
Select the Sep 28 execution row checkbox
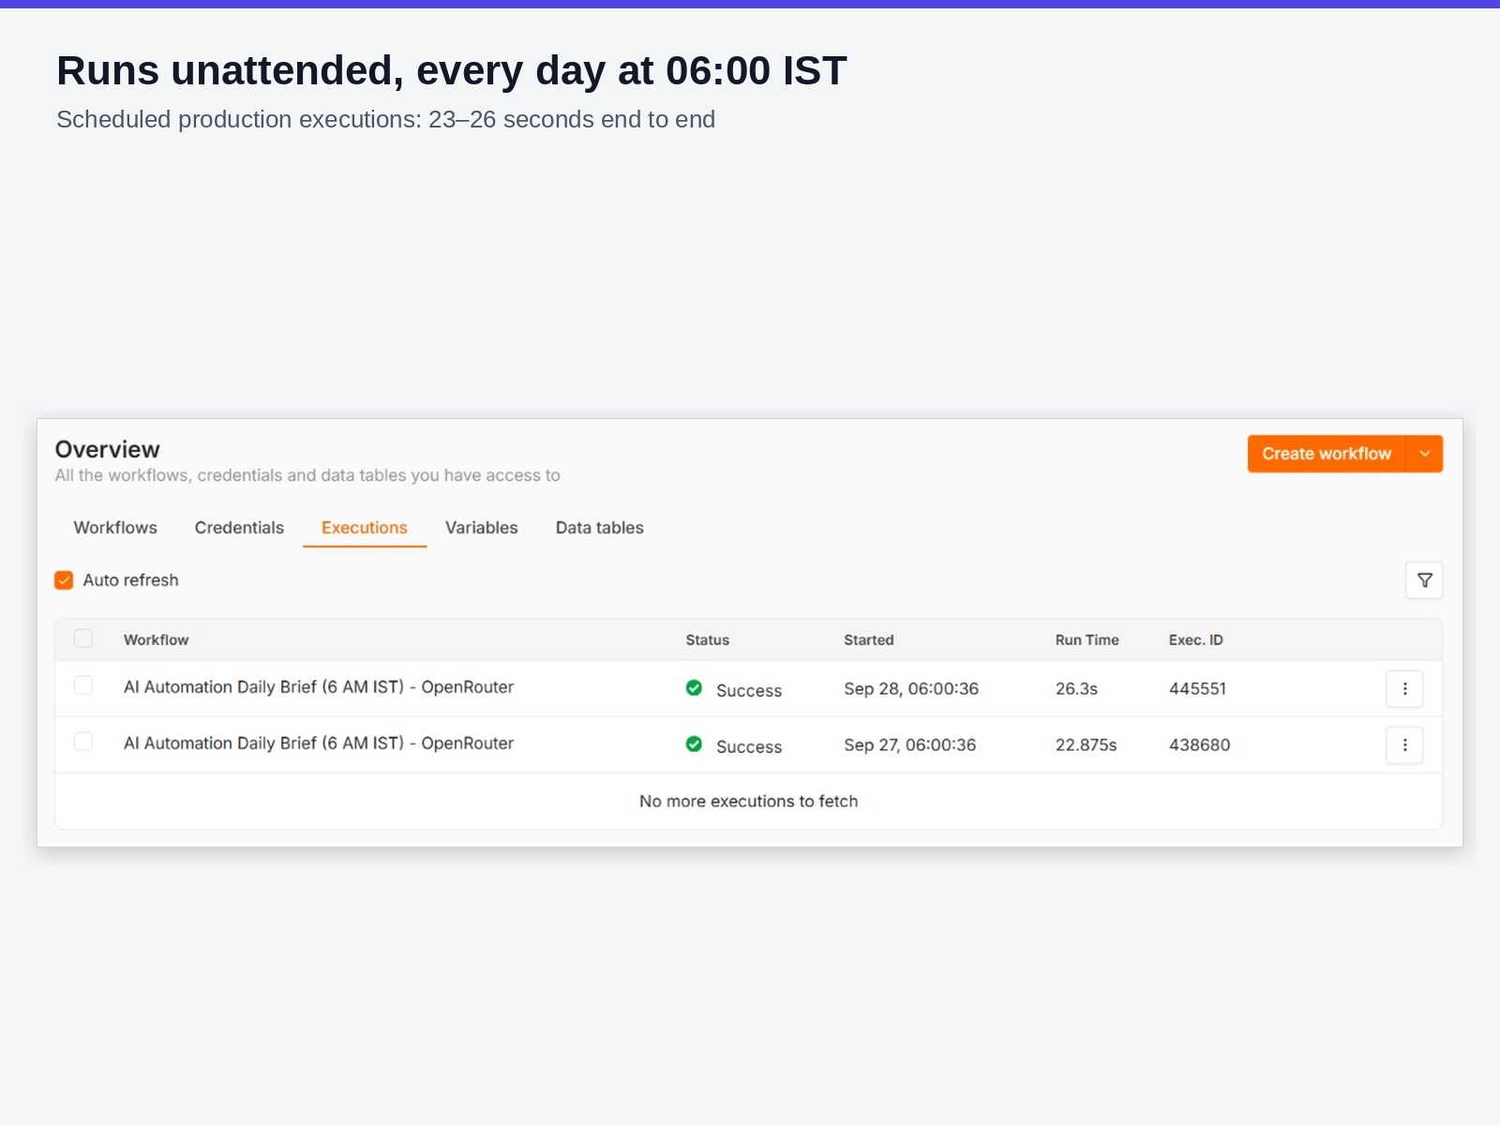(x=83, y=685)
